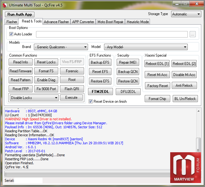Viewport: 205px width, 187px height.
Task: Click the Read Pattern button
Action: point(21,80)
